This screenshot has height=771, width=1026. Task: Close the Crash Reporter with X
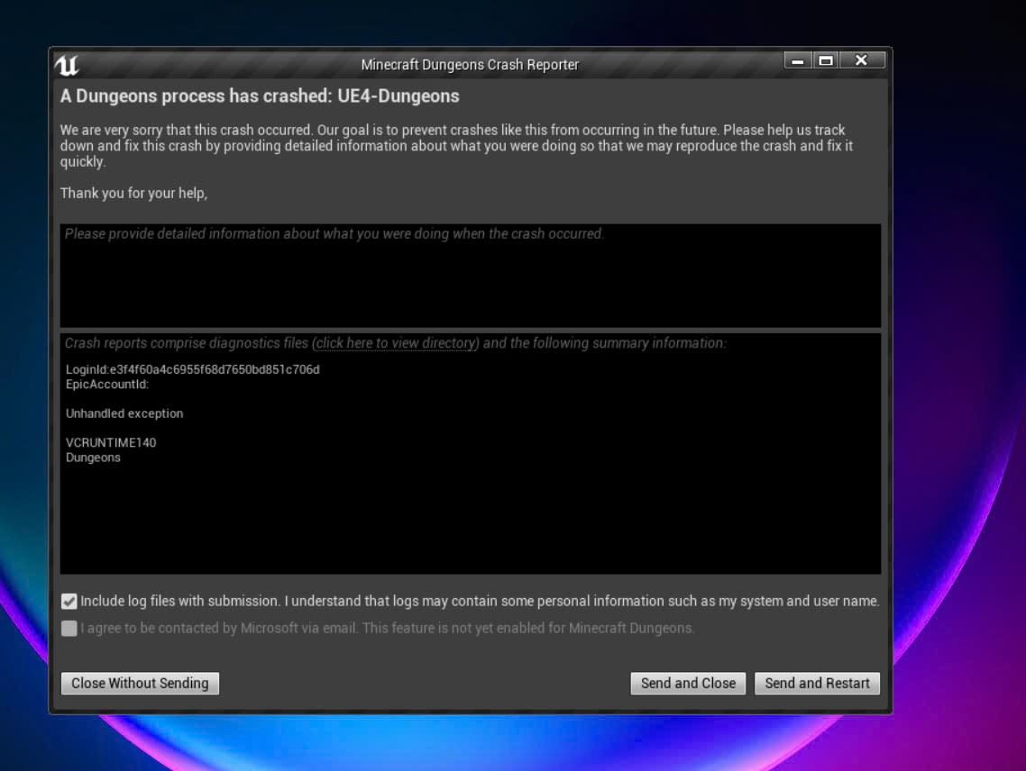coord(861,61)
